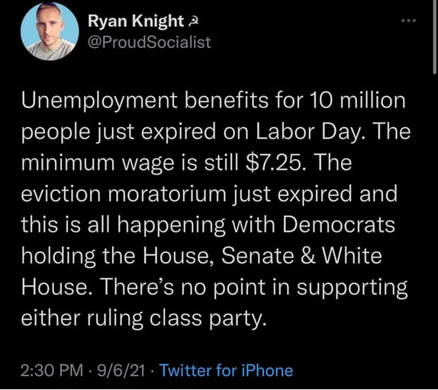Click the ampersand between Senate and White
Viewport: 438px width, 390px height.
pyautogui.click(x=308, y=256)
